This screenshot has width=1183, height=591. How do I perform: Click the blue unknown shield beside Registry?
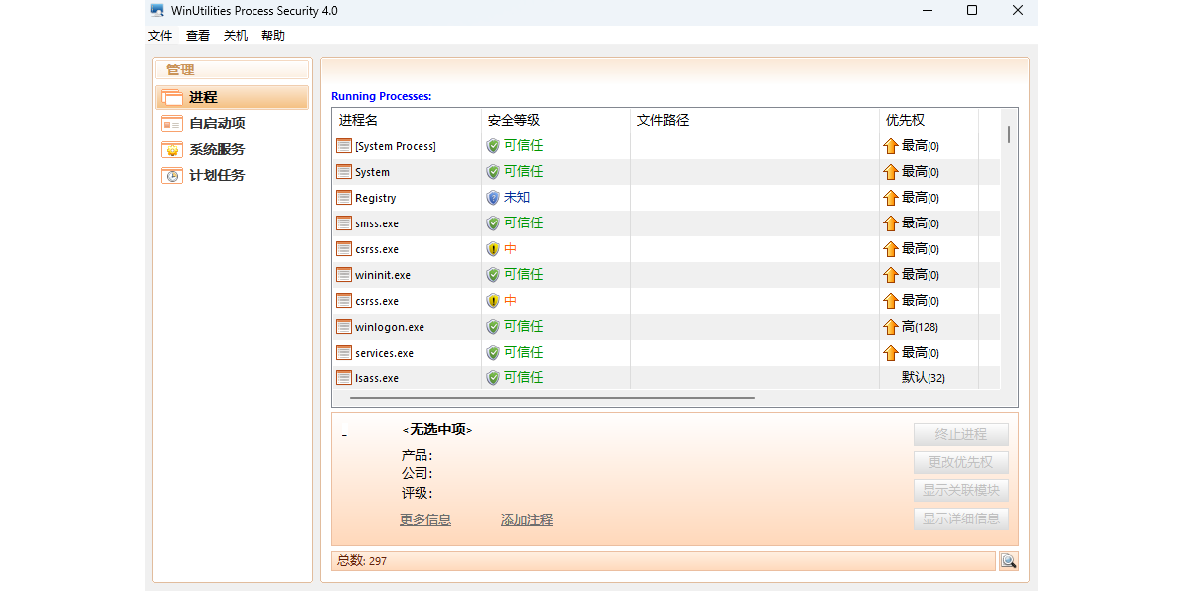(491, 197)
